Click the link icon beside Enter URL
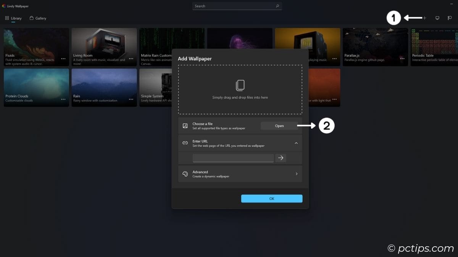 tap(185, 143)
